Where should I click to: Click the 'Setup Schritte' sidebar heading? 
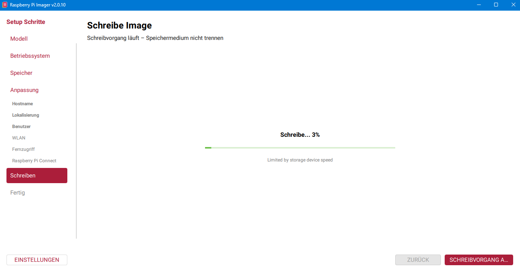pyautogui.click(x=26, y=22)
